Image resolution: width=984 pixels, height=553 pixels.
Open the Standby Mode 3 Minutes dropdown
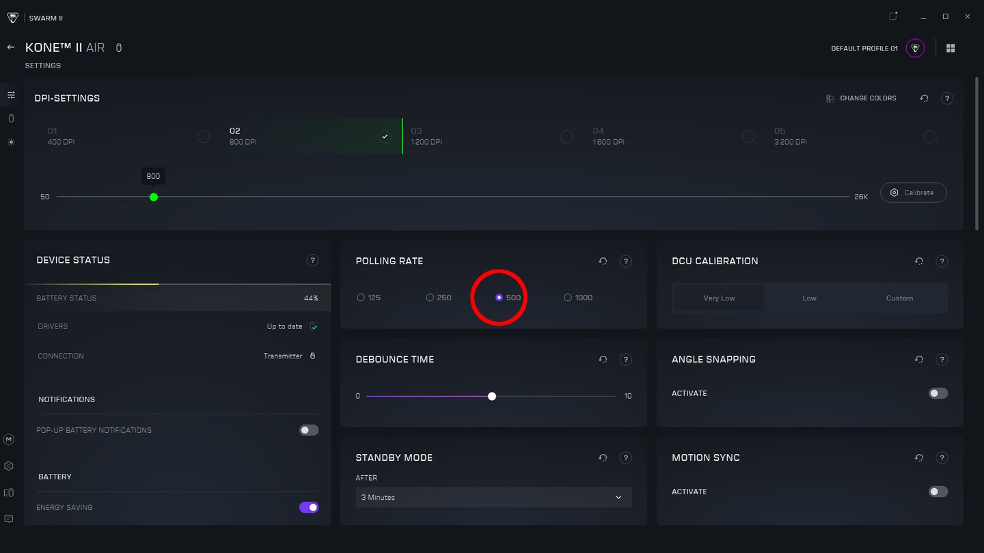493,497
